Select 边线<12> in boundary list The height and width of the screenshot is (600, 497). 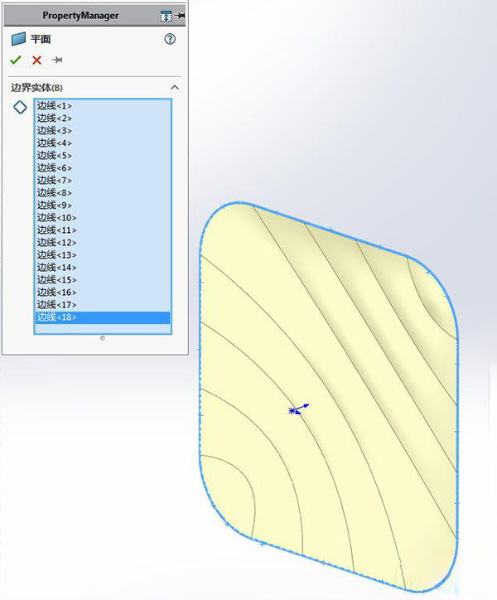tap(103, 243)
